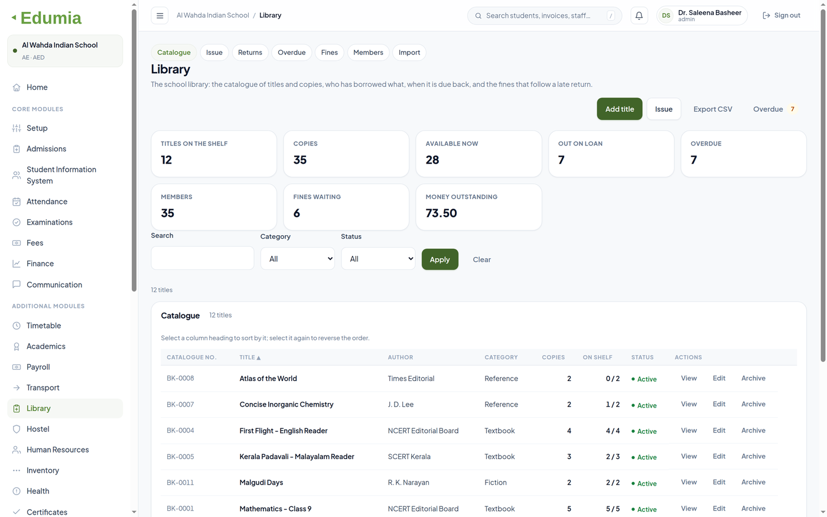
Task: Switch to the Returns tab
Action: tap(250, 53)
